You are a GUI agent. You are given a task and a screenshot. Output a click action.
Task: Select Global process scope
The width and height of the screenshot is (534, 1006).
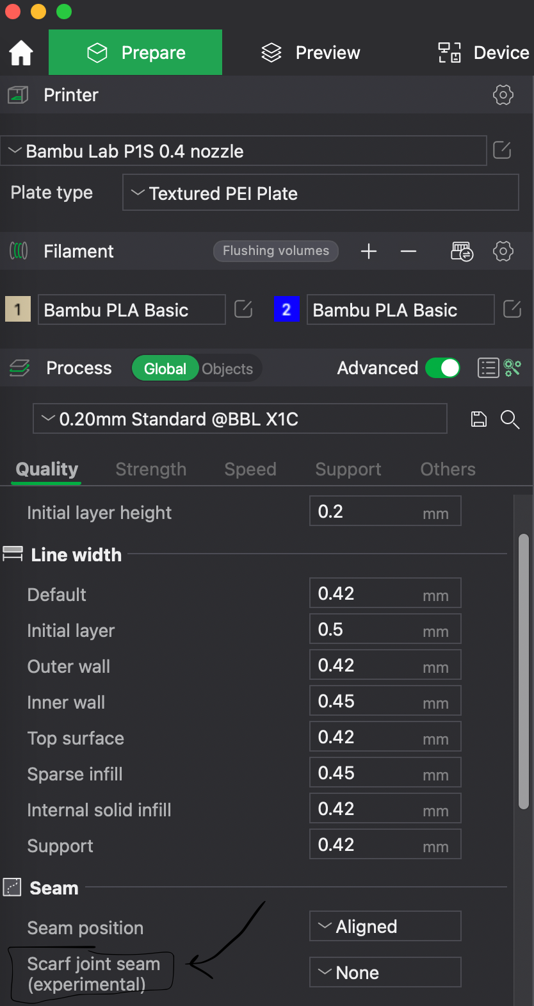pos(165,368)
